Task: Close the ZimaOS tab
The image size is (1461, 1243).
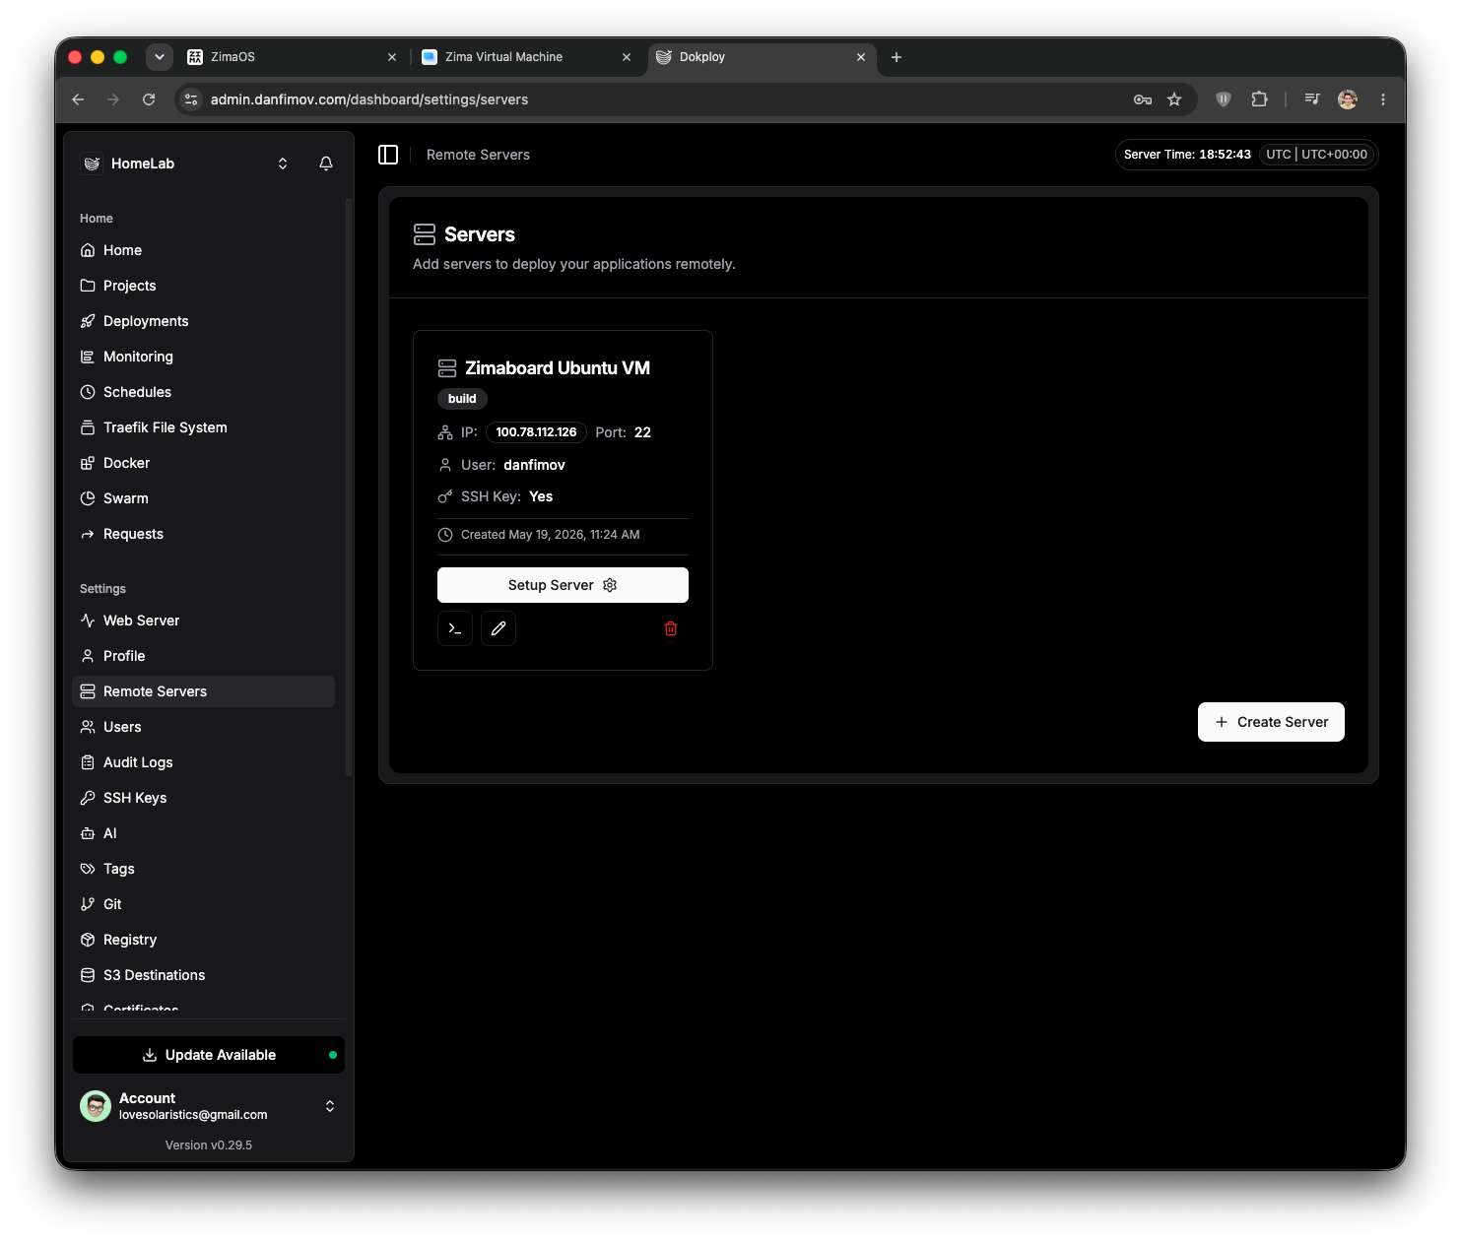Action: pyautogui.click(x=392, y=57)
